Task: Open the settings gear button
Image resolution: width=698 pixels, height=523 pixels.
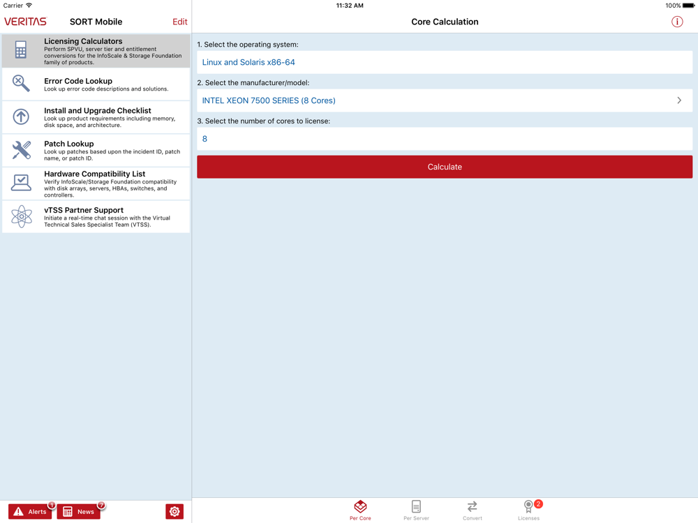Action: [x=174, y=511]
